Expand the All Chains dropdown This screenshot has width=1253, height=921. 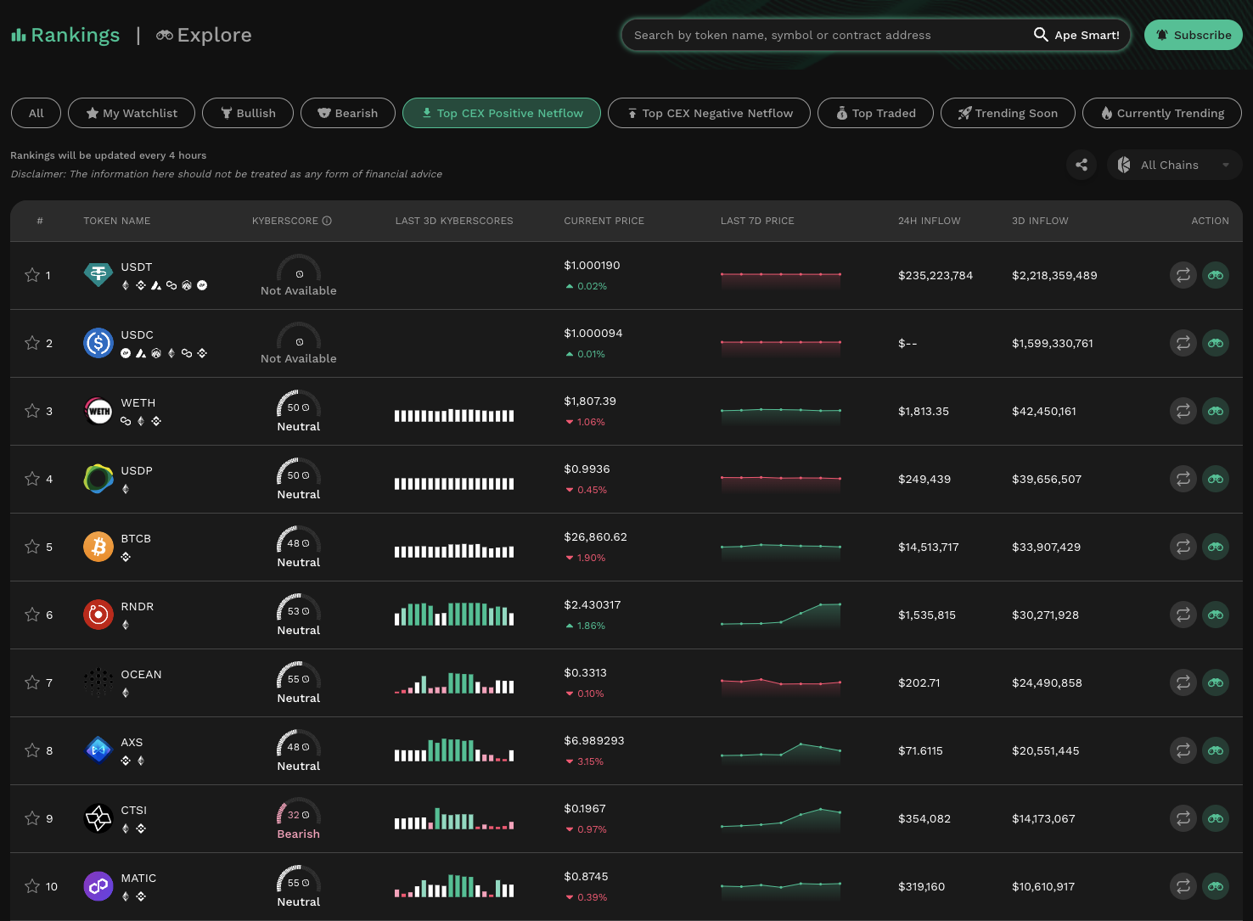(1174, 165)
